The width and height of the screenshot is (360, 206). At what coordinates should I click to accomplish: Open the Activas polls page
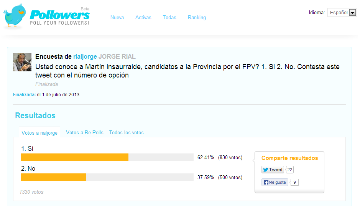pyautogui.click(x=143, y=17)
